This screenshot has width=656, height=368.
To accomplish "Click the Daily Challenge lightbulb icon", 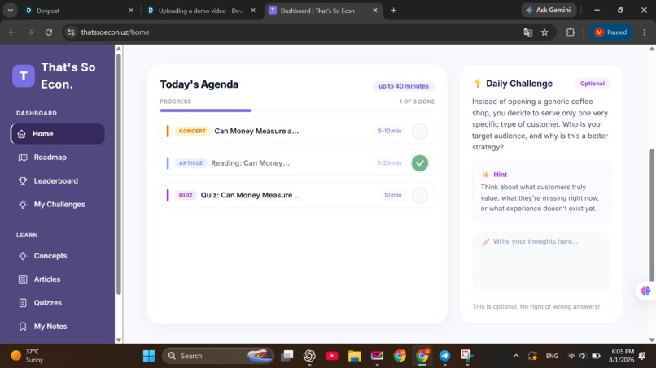I will point(478,83).
